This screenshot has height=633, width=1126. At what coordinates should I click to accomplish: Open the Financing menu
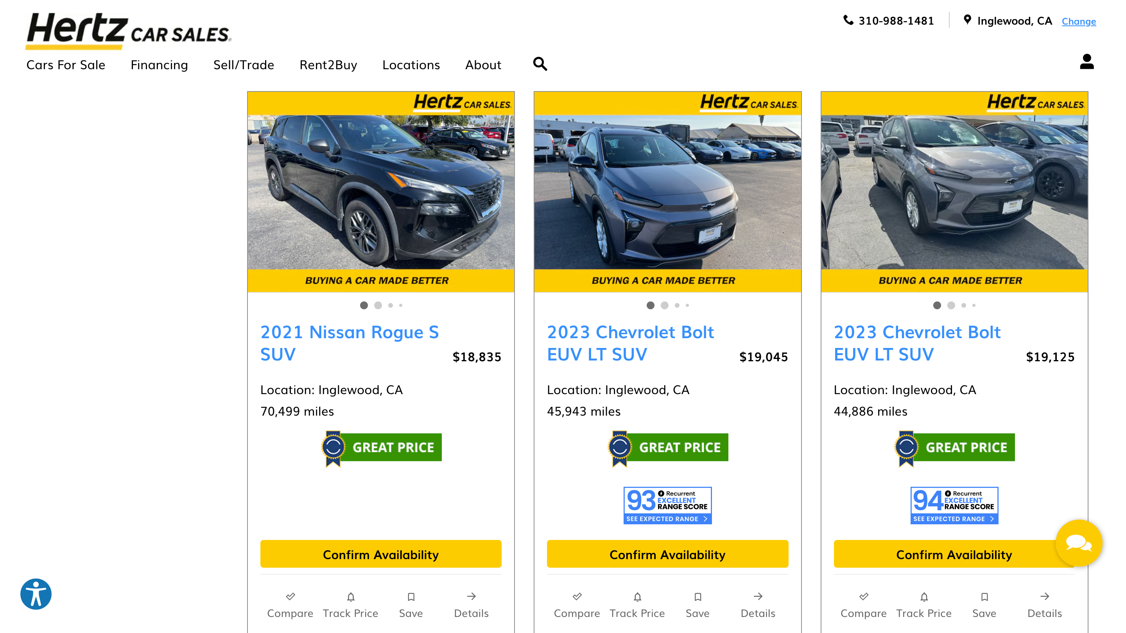point(159,65)
